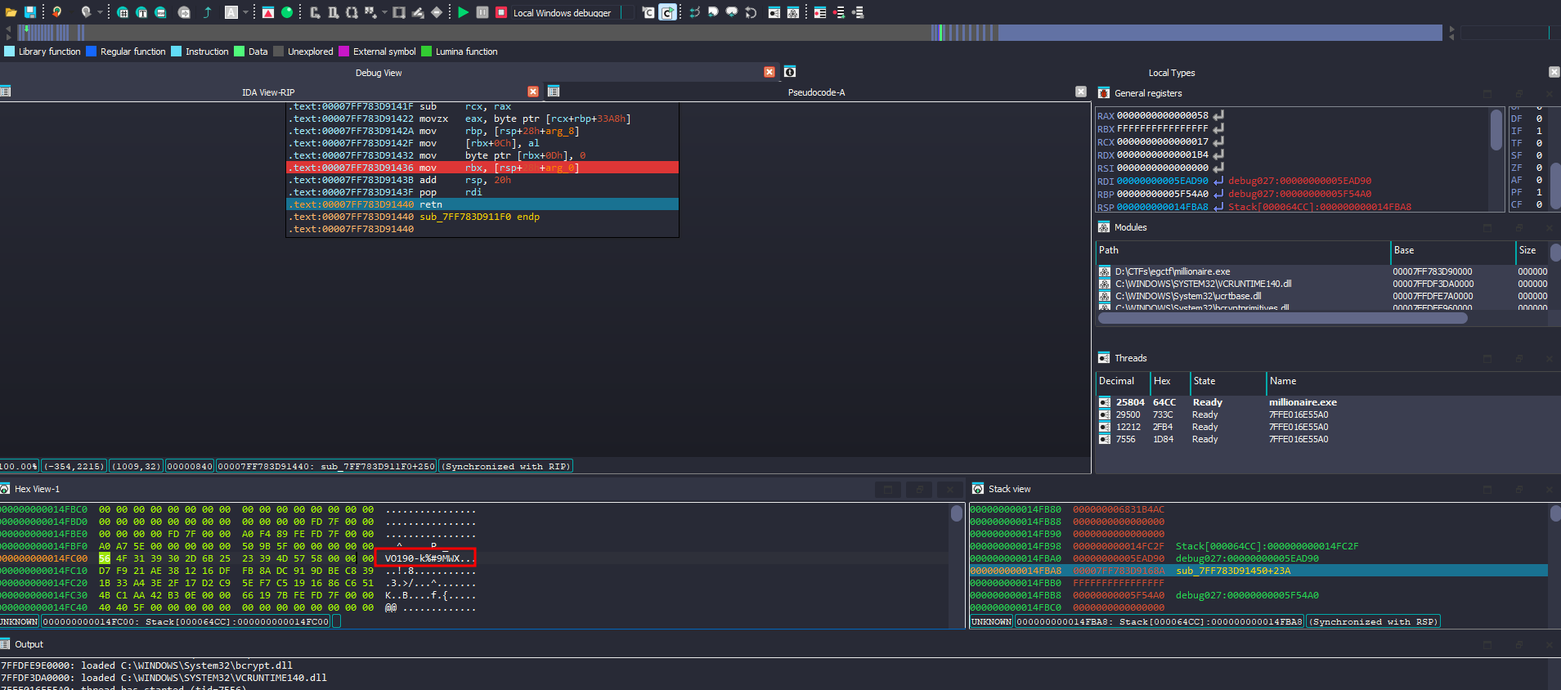1561x690 pixels.
Task: Close the Debug View tab
Action: point(769,72)
